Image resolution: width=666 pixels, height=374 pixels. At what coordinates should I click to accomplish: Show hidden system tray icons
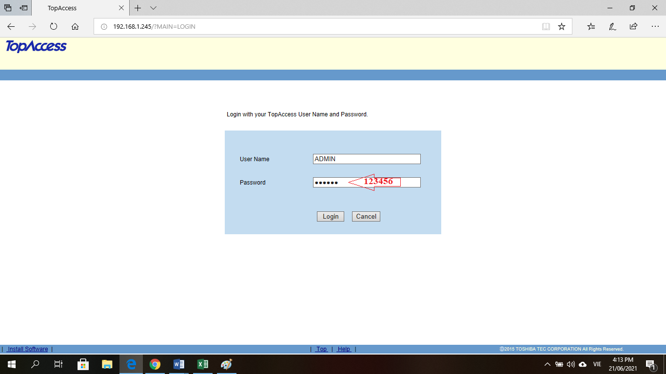(547, 364)
